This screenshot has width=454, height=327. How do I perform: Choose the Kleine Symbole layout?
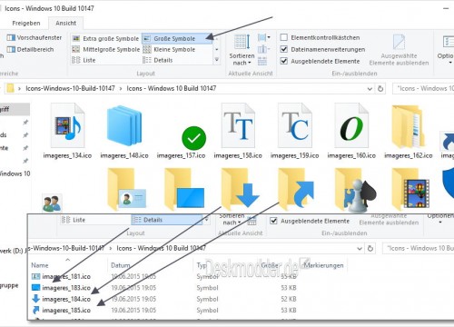point(170,49)
